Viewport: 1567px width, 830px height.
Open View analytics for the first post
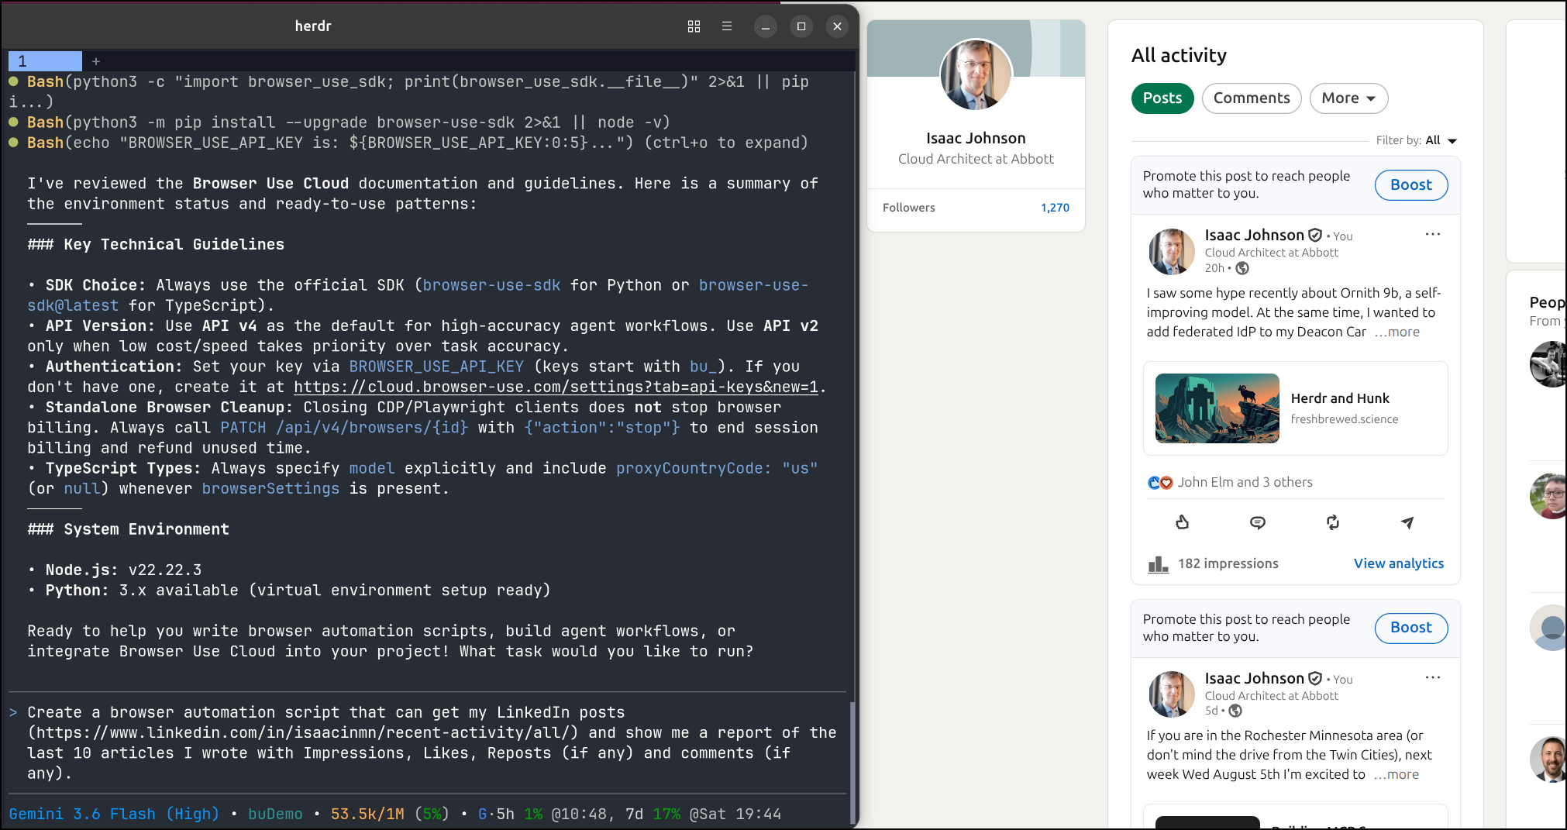click(x=1399, y=563)
